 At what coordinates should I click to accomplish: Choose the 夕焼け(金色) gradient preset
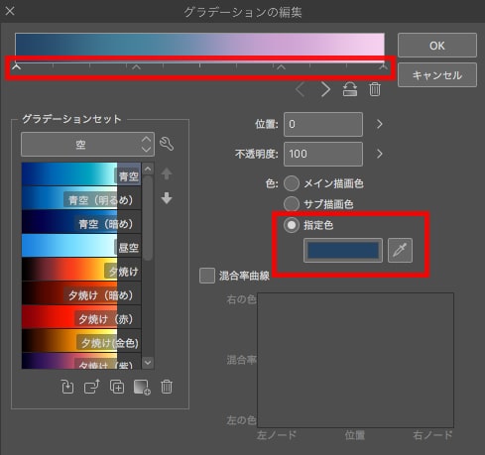pyautogui.click(x=81, y=341)
